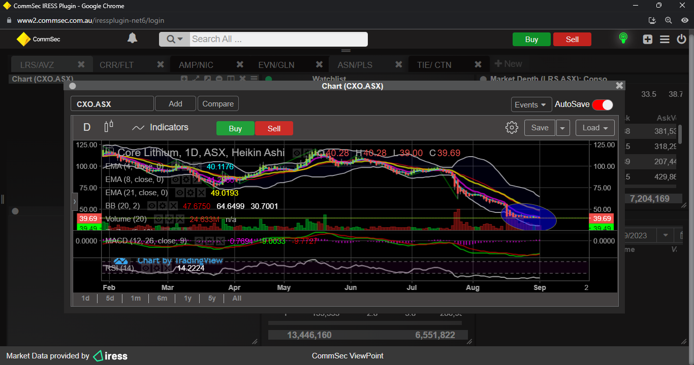The image size is (694, 365).
Task: Expand the Save options arrow
Action: point(562,128)
